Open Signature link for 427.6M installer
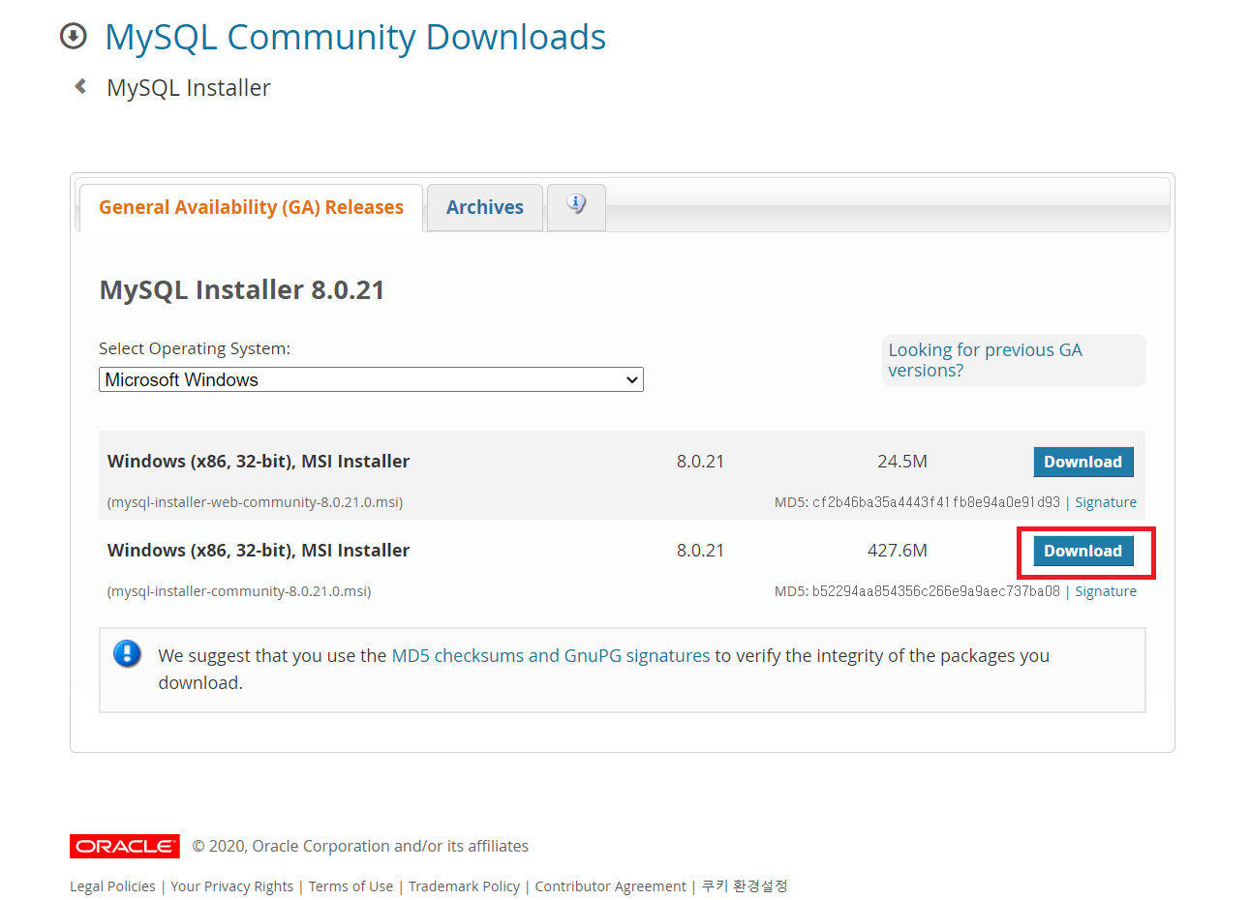 click(1106, 591)
